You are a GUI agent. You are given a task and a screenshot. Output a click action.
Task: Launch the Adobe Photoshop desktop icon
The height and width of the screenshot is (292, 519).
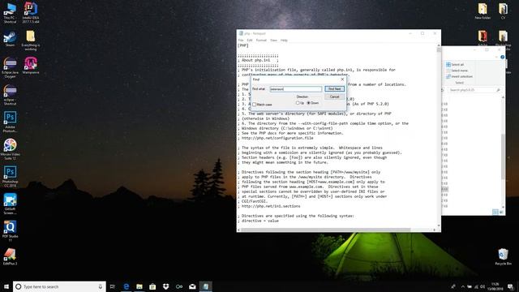[x=10, y=122]
